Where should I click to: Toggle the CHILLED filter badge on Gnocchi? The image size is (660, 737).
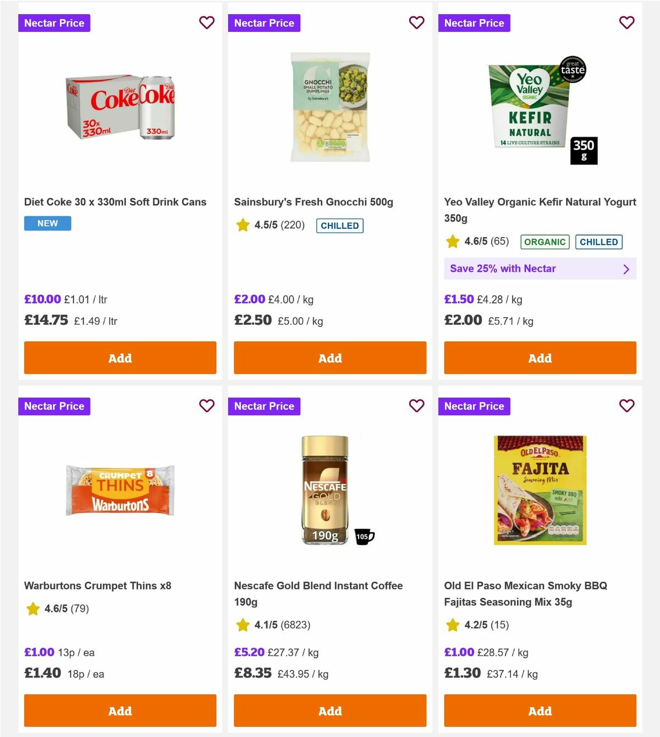point(339,226)
